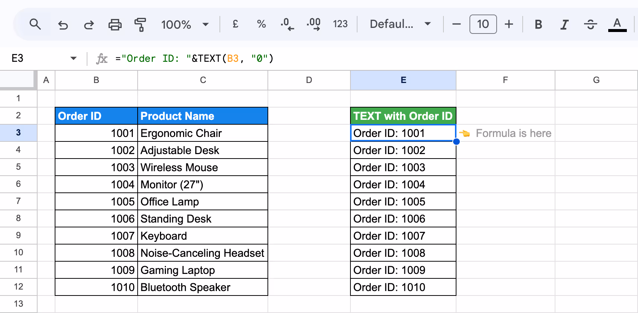Screen dimensions: 638x313
Task: Activate the paint format tool
Action: [x=140, y=25]
